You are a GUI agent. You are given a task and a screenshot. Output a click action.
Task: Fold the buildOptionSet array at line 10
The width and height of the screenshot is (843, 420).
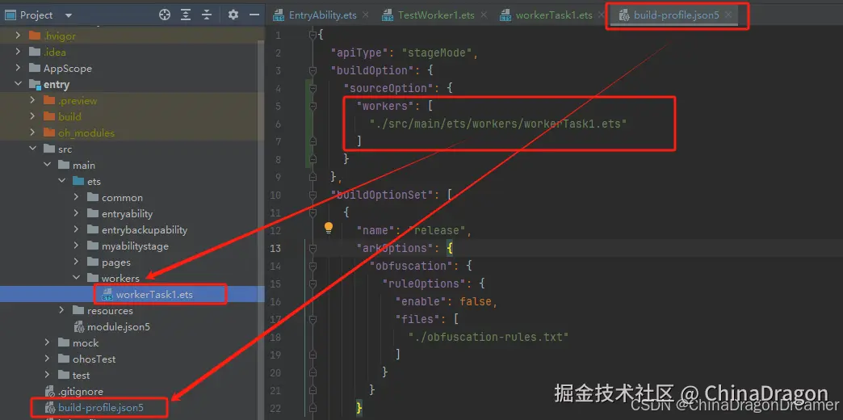point(313,195)
